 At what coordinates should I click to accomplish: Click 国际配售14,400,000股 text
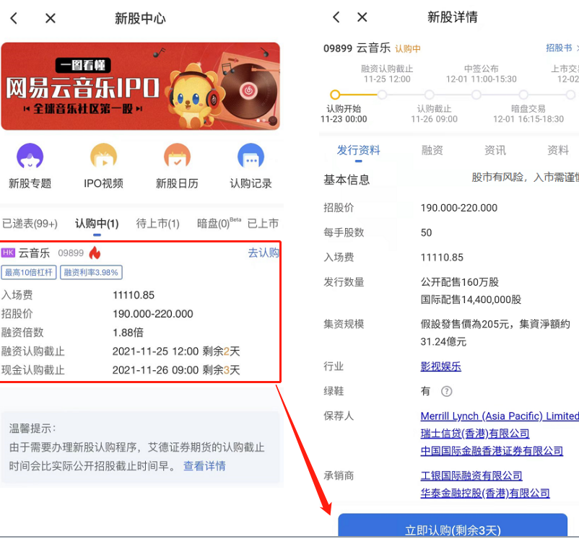[x=471, y=299]
